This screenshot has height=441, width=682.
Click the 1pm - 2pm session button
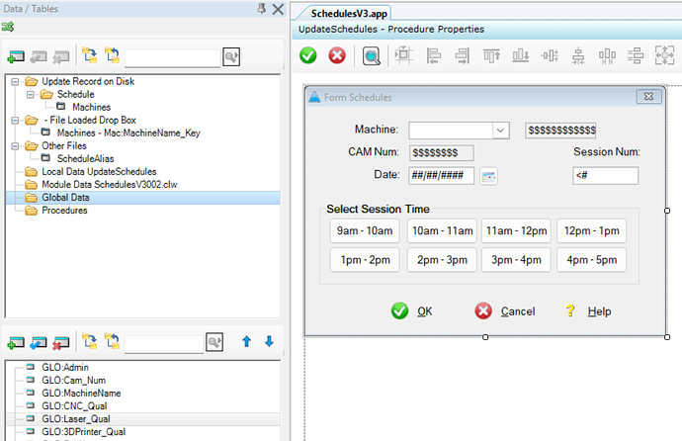(365, 260)
